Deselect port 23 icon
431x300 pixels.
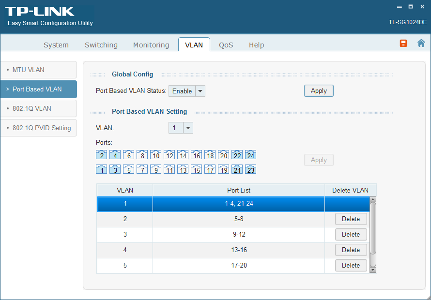251,169
